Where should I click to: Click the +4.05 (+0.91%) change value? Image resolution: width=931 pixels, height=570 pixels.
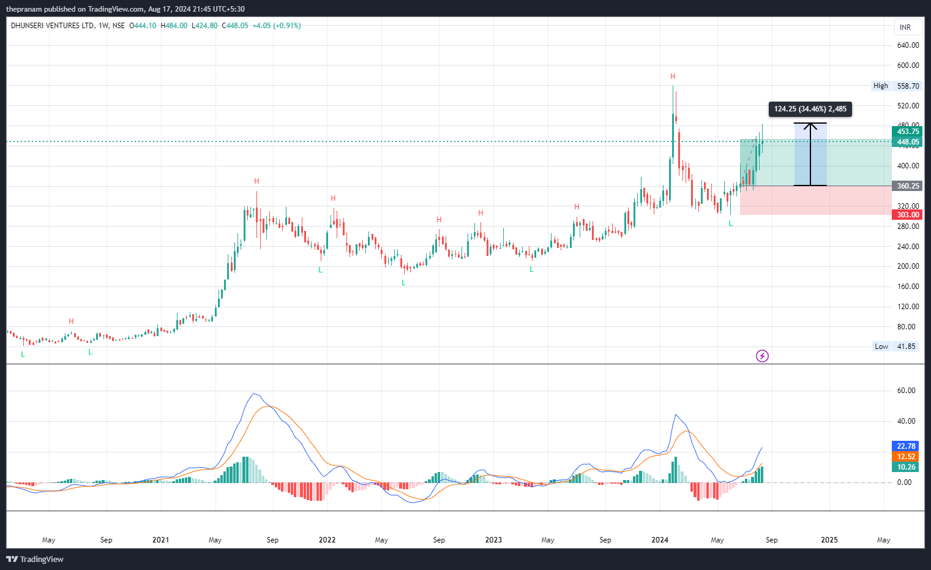277,26
